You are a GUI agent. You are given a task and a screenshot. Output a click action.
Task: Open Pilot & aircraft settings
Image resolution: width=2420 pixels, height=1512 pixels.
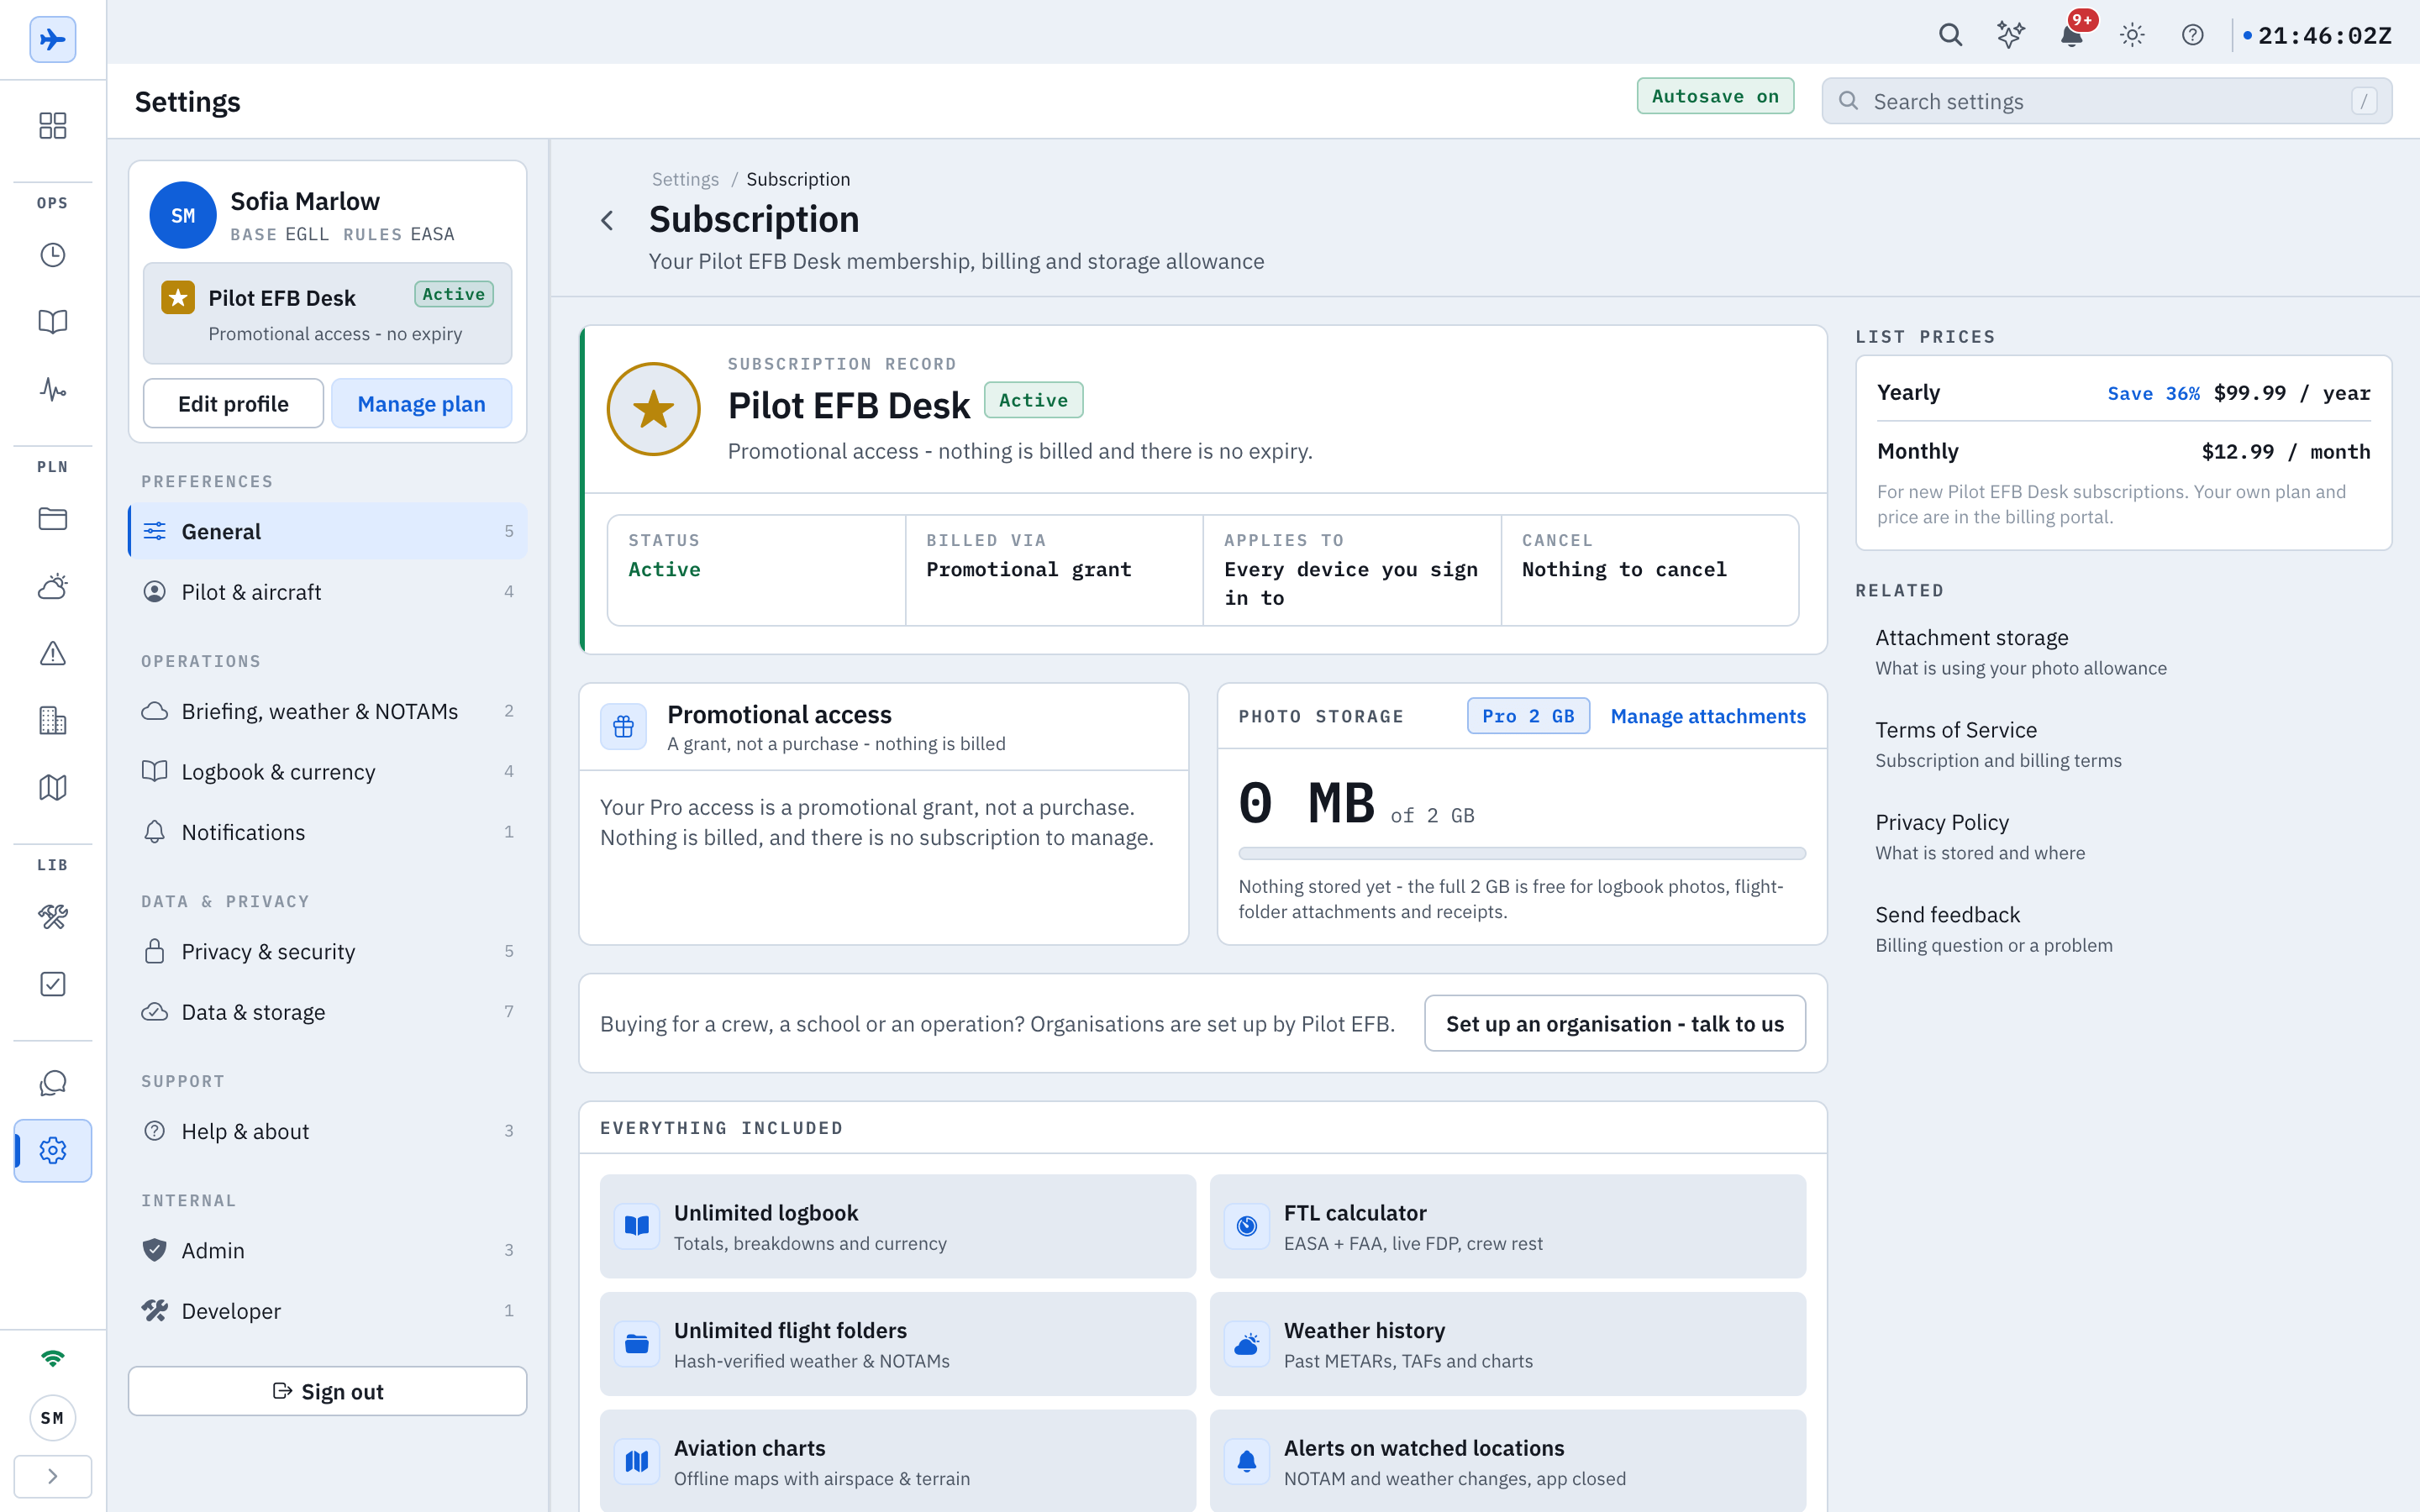tap(328, 592)
